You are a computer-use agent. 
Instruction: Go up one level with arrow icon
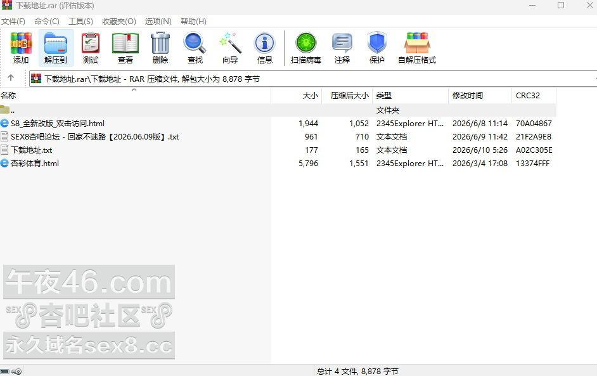pos(11,78)
